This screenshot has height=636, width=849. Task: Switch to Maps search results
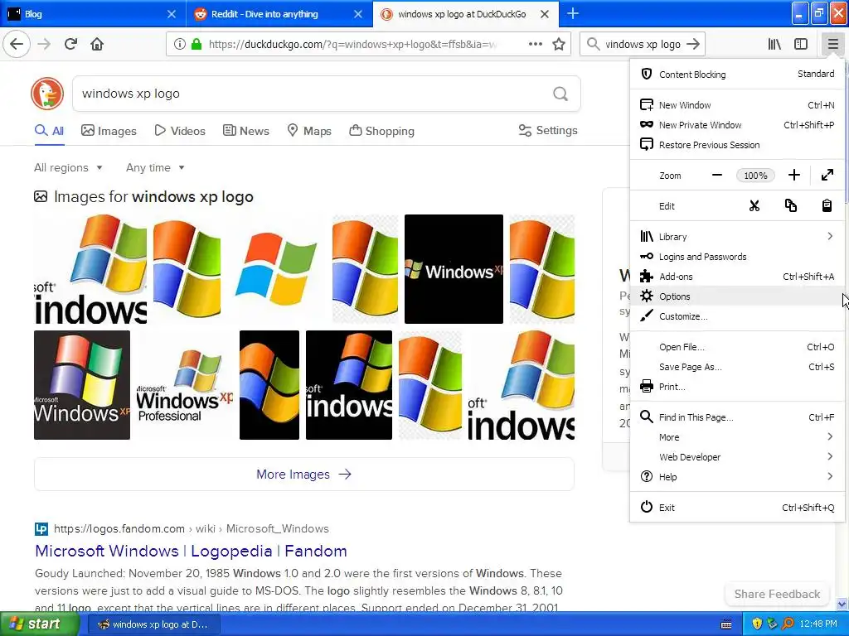[x=309, y=131]
